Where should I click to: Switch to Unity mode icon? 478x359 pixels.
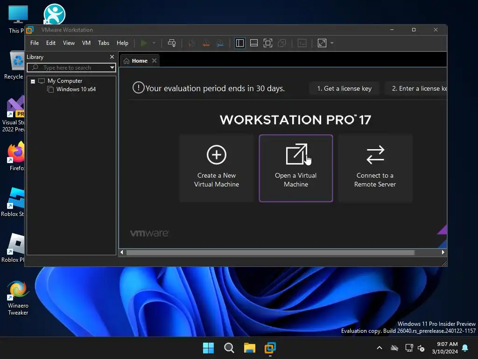[x=282, y=43]
